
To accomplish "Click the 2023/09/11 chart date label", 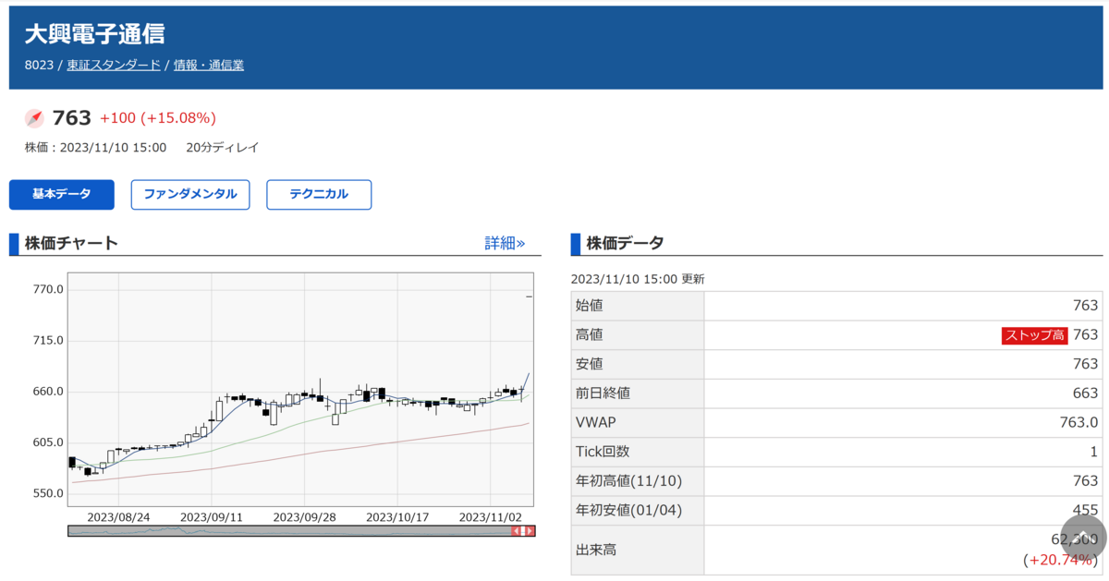I will click(x=211, y=517).
